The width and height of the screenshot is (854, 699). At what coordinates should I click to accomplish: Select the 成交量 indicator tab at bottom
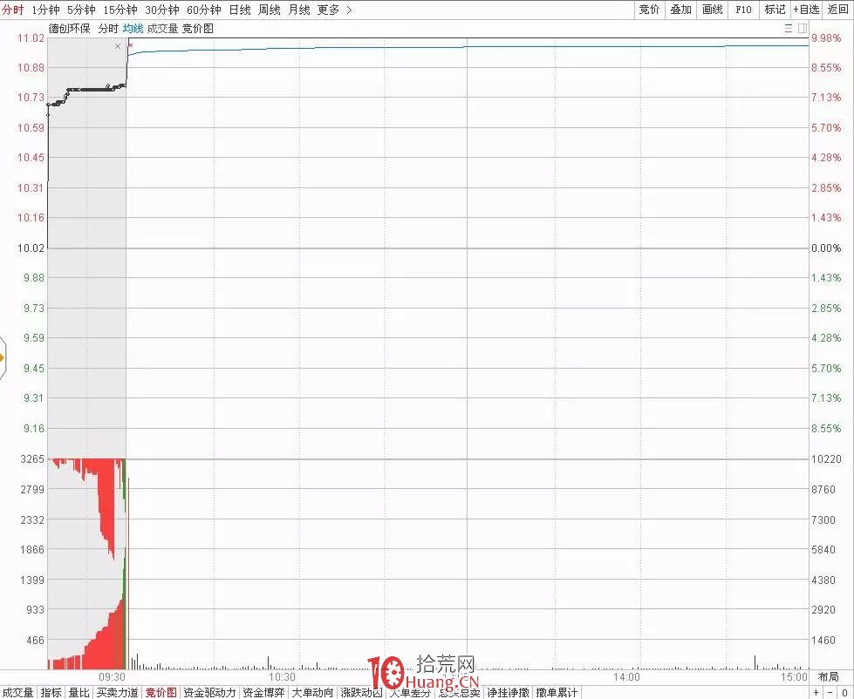[x=18, y=693]
